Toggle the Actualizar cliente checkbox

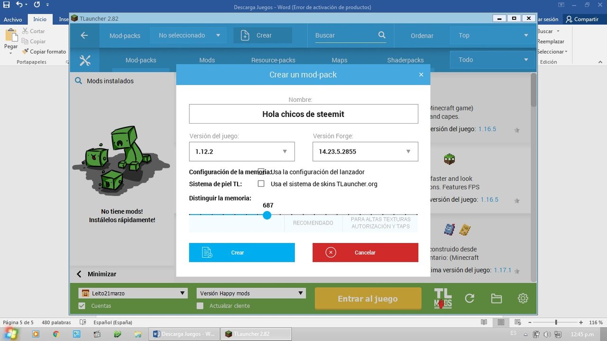coord(200,305)
